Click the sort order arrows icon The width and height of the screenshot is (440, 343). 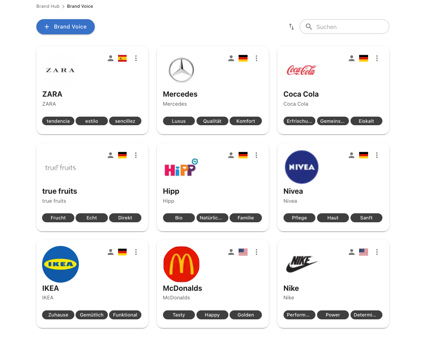pyautogui.click(x=291, y=27)
